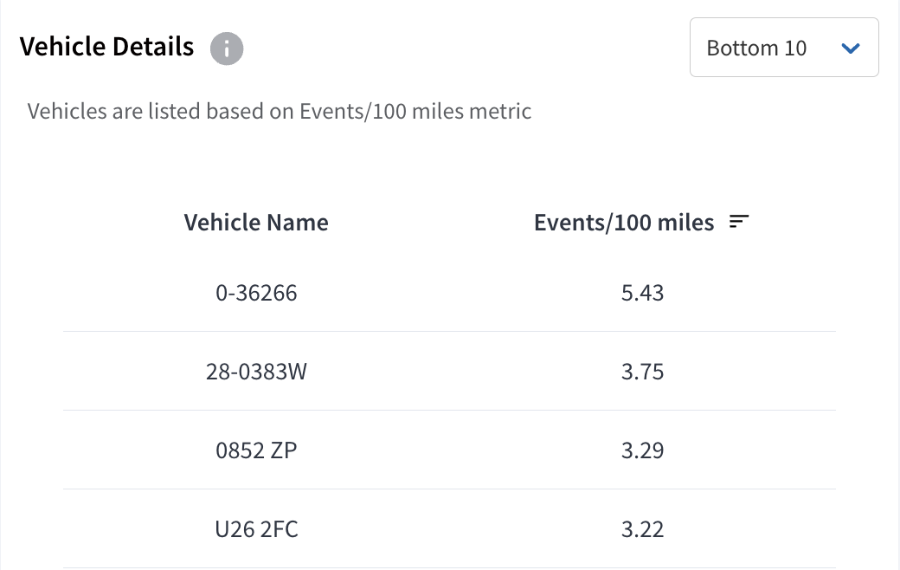
Task: Select vehicle 0-36266
Action: pos(256,293)
